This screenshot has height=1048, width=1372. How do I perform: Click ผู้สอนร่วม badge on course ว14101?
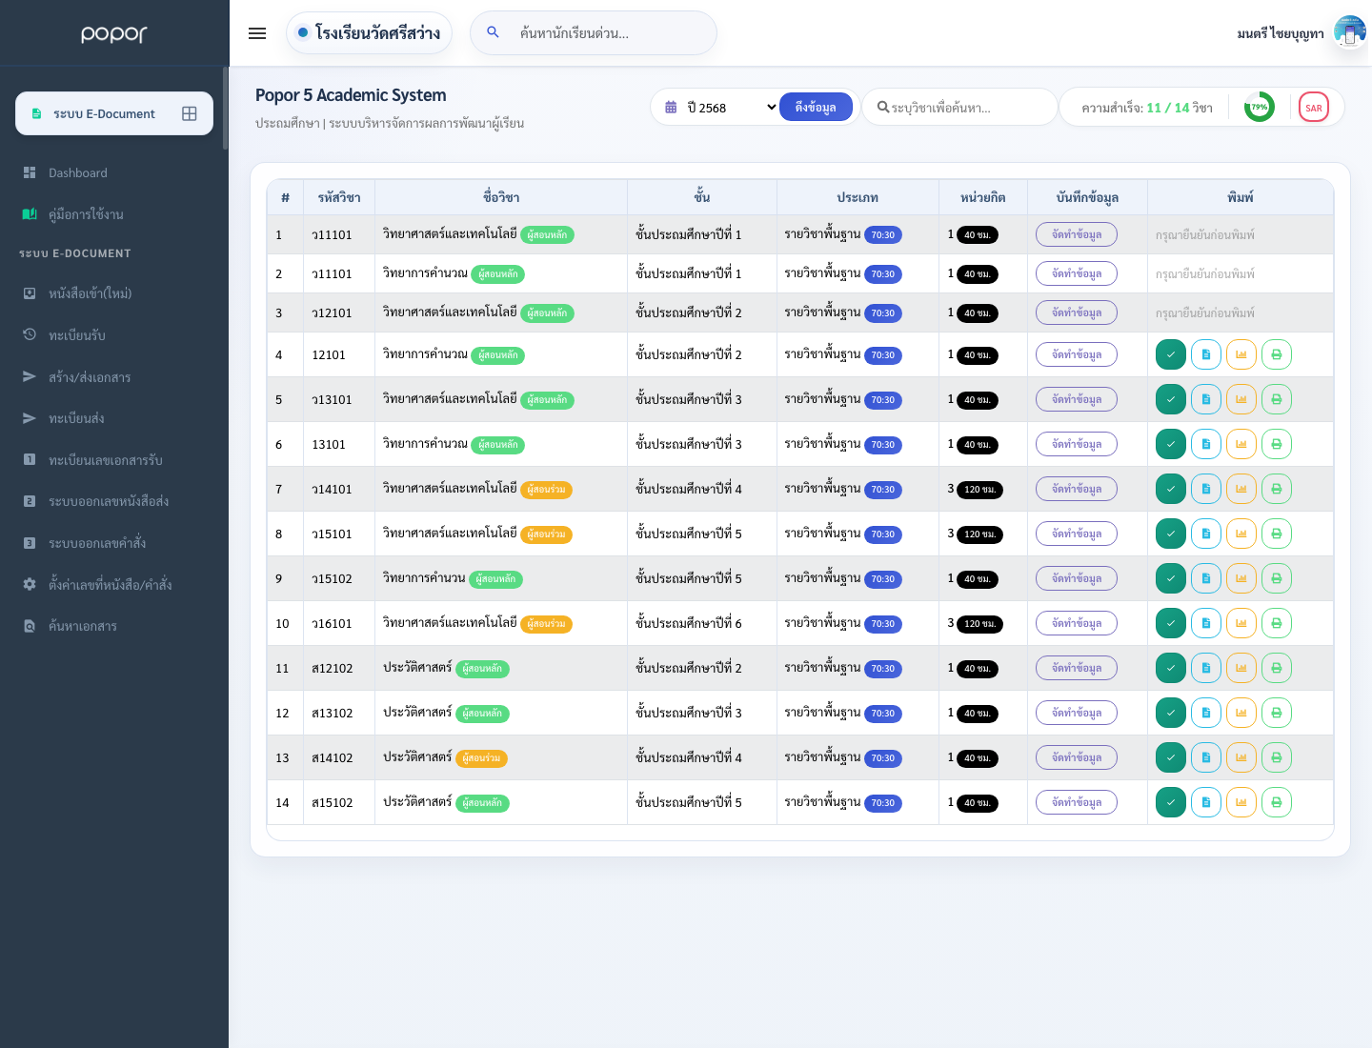click(x=547, y=490)
